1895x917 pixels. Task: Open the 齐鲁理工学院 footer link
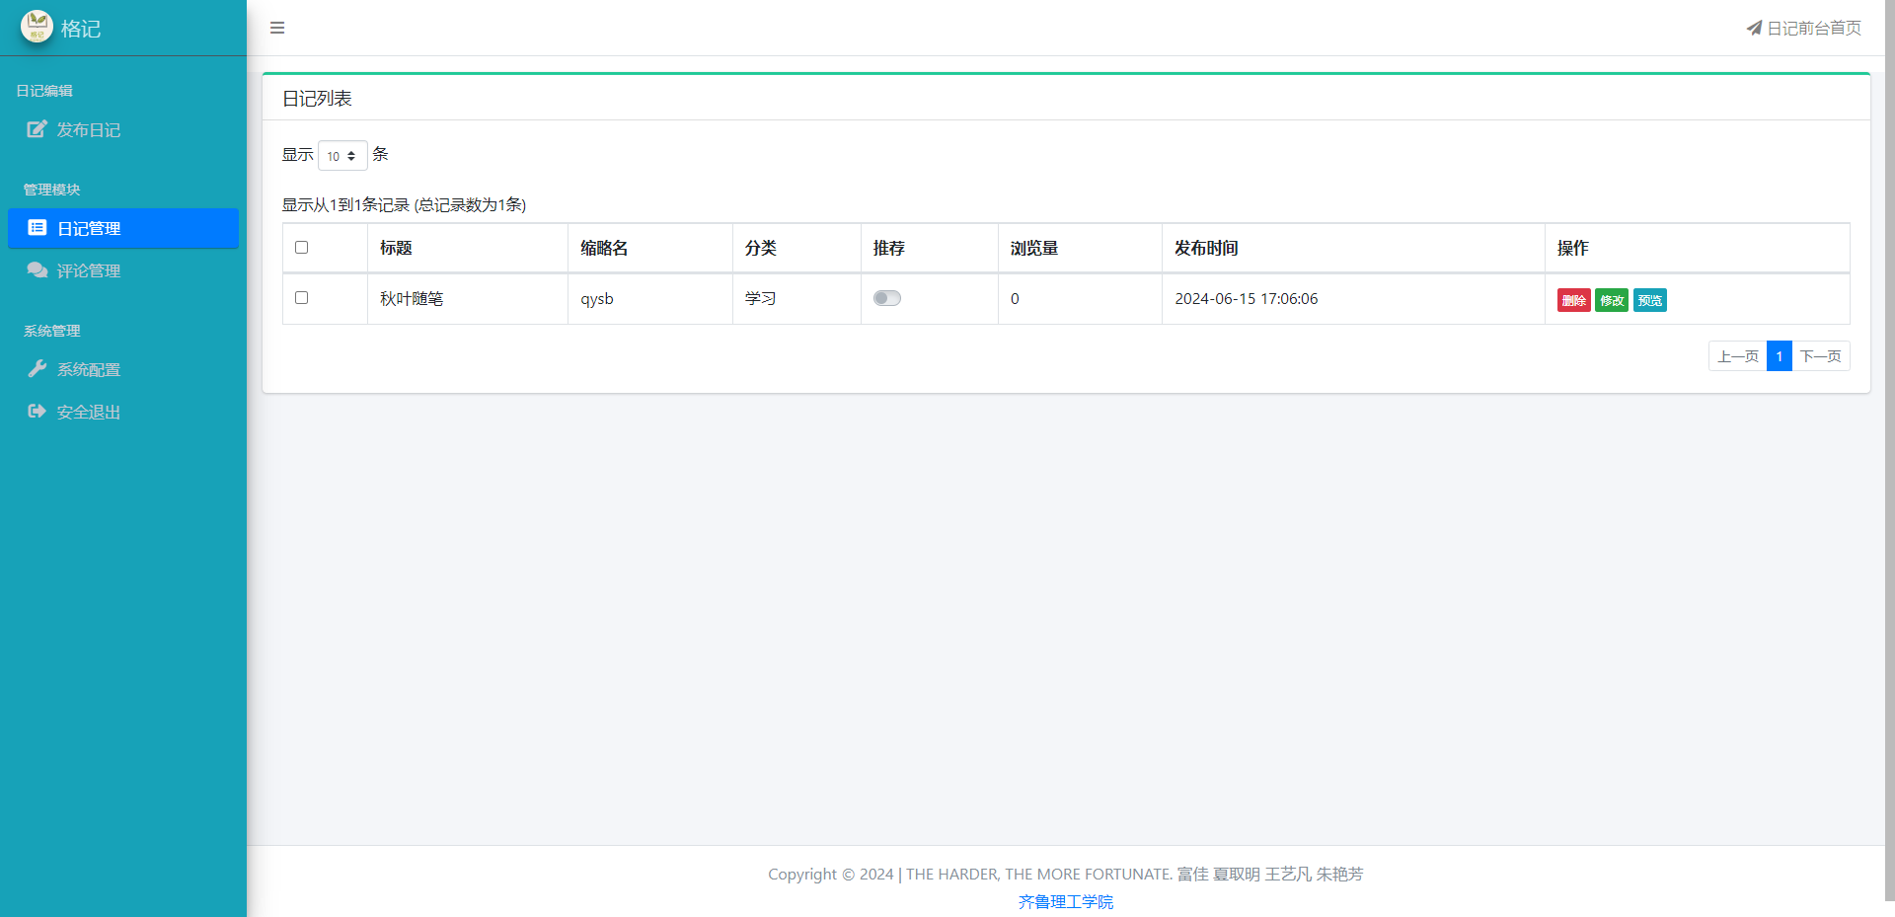click(x=1065, y=902)
